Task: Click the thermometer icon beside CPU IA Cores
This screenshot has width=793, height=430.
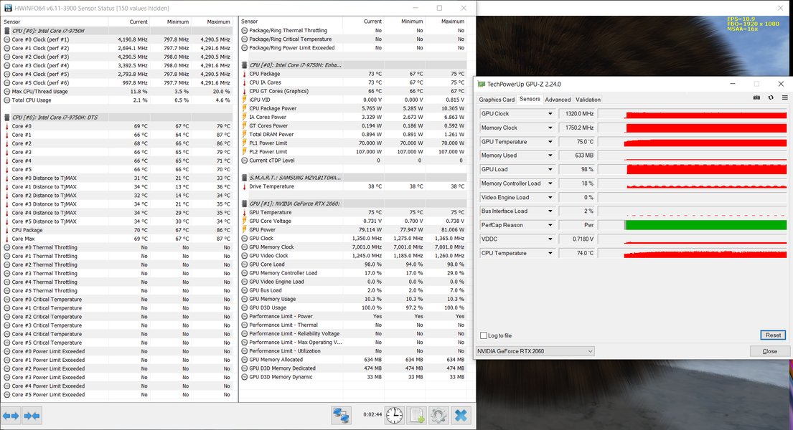Action: point(245,82)
